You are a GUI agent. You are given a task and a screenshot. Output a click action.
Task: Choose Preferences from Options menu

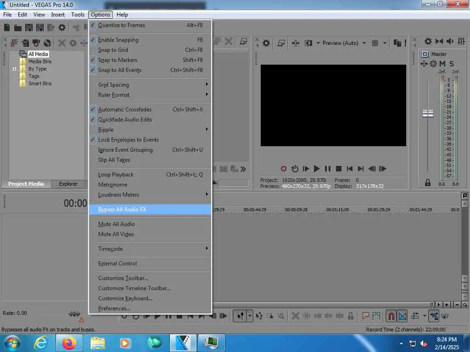150,308
